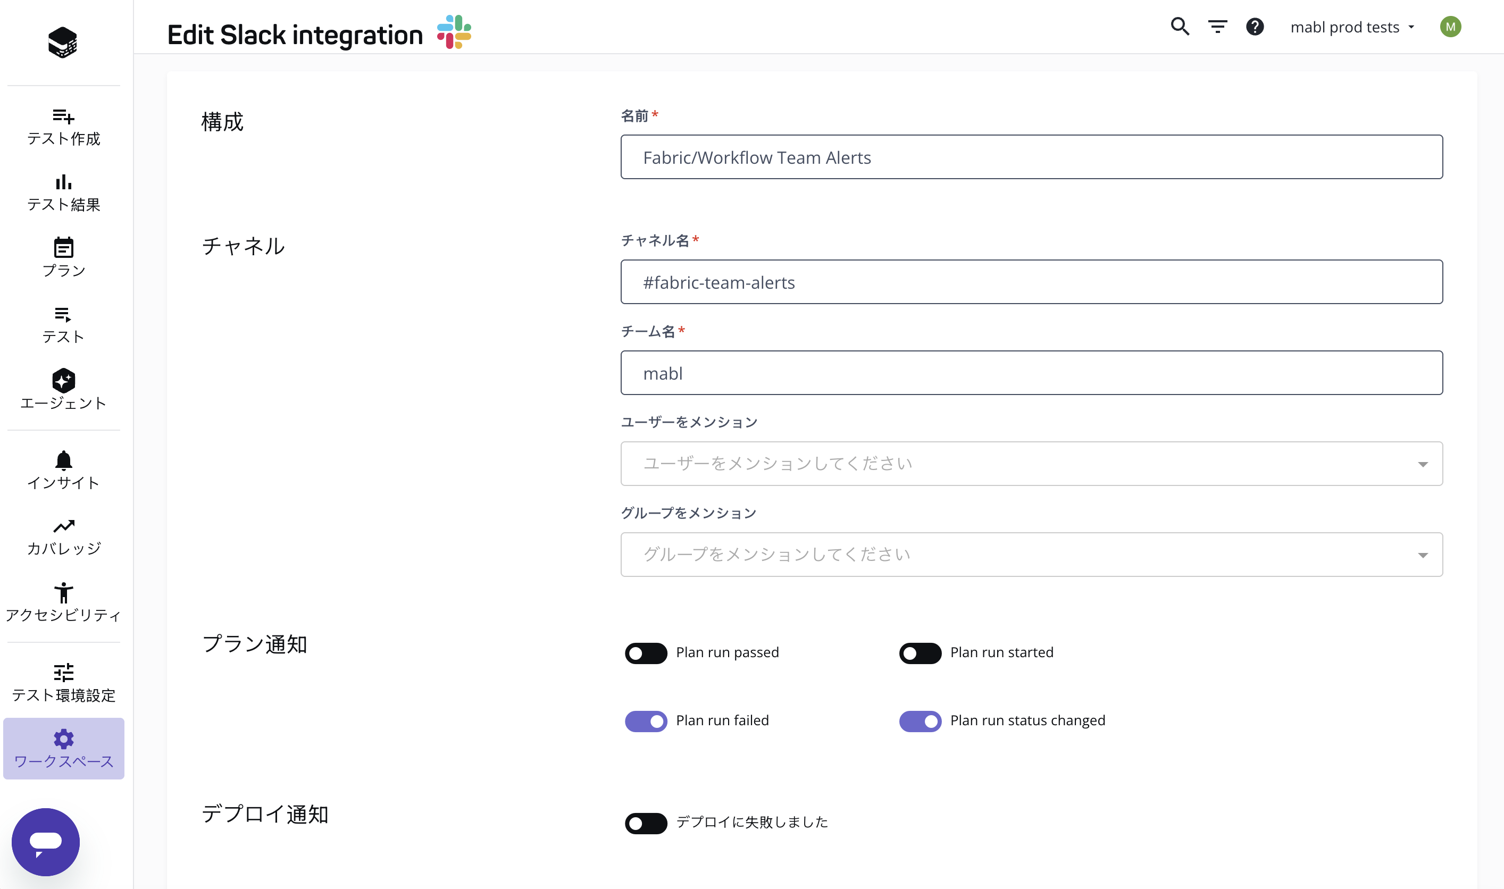Image resolution: width=1504 pixels, height=889 pixels.
Task: Click the デプロイ通知 section heading
Action: click(265, 814)
